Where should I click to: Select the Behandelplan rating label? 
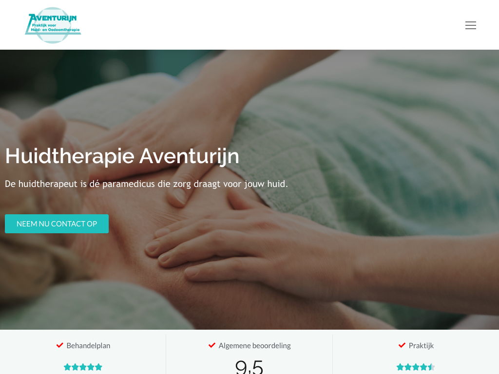click(88, 346)
